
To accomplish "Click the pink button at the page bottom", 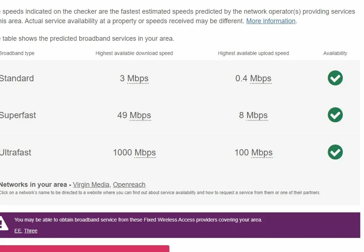I will (x=85, y=249).
